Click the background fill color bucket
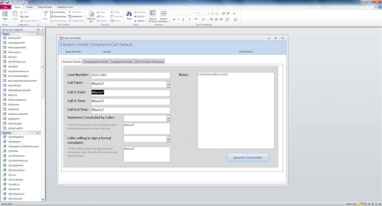The image size is (382, 206). click(x=203, y=19)
